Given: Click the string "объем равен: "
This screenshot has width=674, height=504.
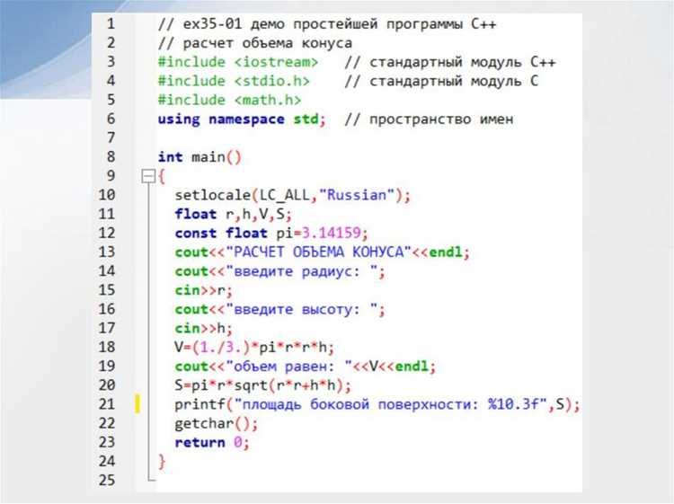Looking at the screenshot, I should coord(288,366).
